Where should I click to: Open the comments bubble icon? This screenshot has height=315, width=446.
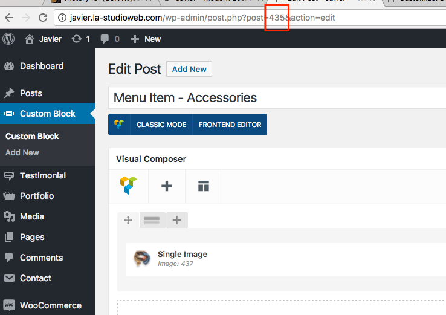pos(105,39)
